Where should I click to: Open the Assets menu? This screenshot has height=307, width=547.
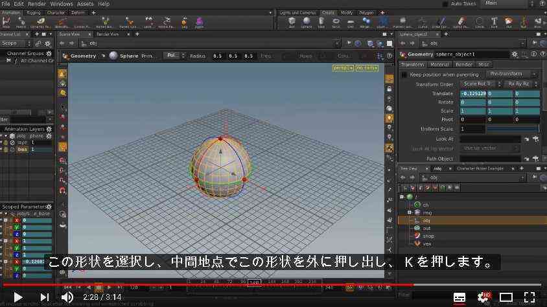click(x=85, y=4)
